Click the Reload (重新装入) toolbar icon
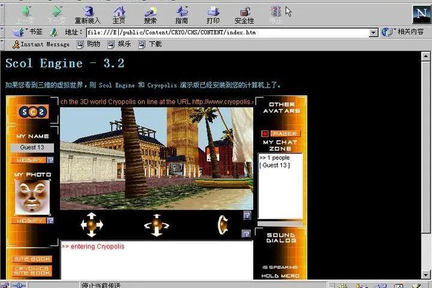Screen dimensions: 432x288 pos(88,14)
